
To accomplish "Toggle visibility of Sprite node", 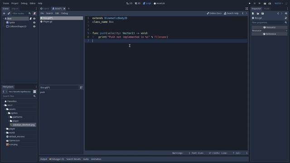I will [34, 23].
